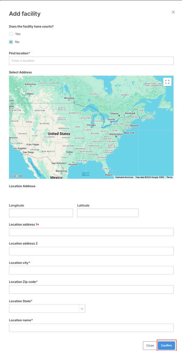Select No for facility has courts

pyautogui.click(x=11, y=42)
